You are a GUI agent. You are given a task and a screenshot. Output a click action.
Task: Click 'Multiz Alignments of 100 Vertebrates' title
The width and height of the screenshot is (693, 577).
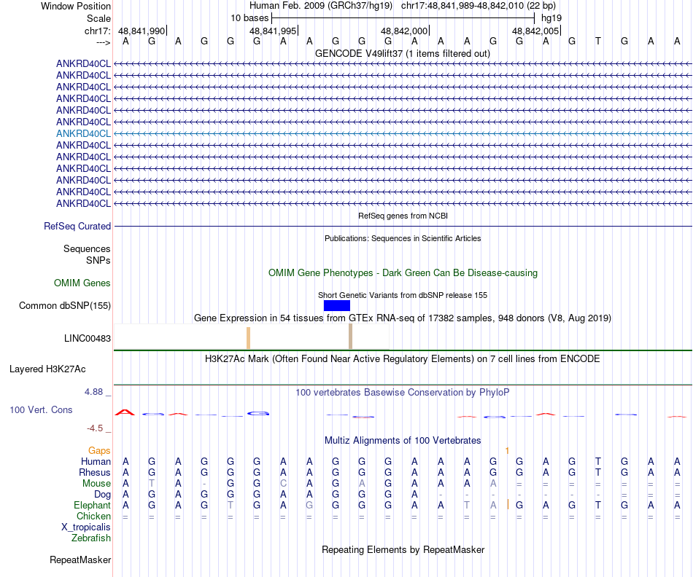click(x=403, y=441)
